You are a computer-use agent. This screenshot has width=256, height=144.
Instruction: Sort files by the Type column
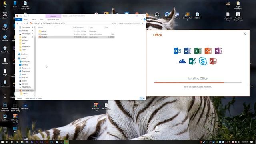(91, 28)
